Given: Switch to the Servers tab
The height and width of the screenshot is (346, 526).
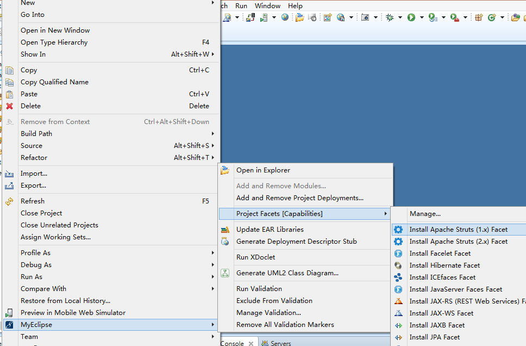Looking at the screenshot, I should (277, 343).
